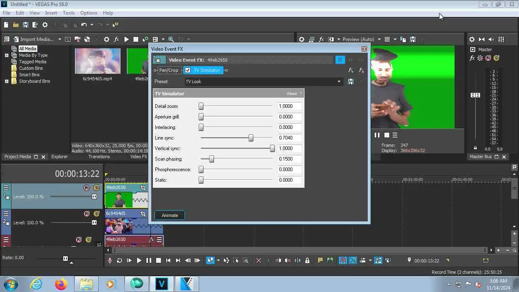Click the track 1 Level slider handle
This screenshot has height=292, width=519.
tap(94, 197)
